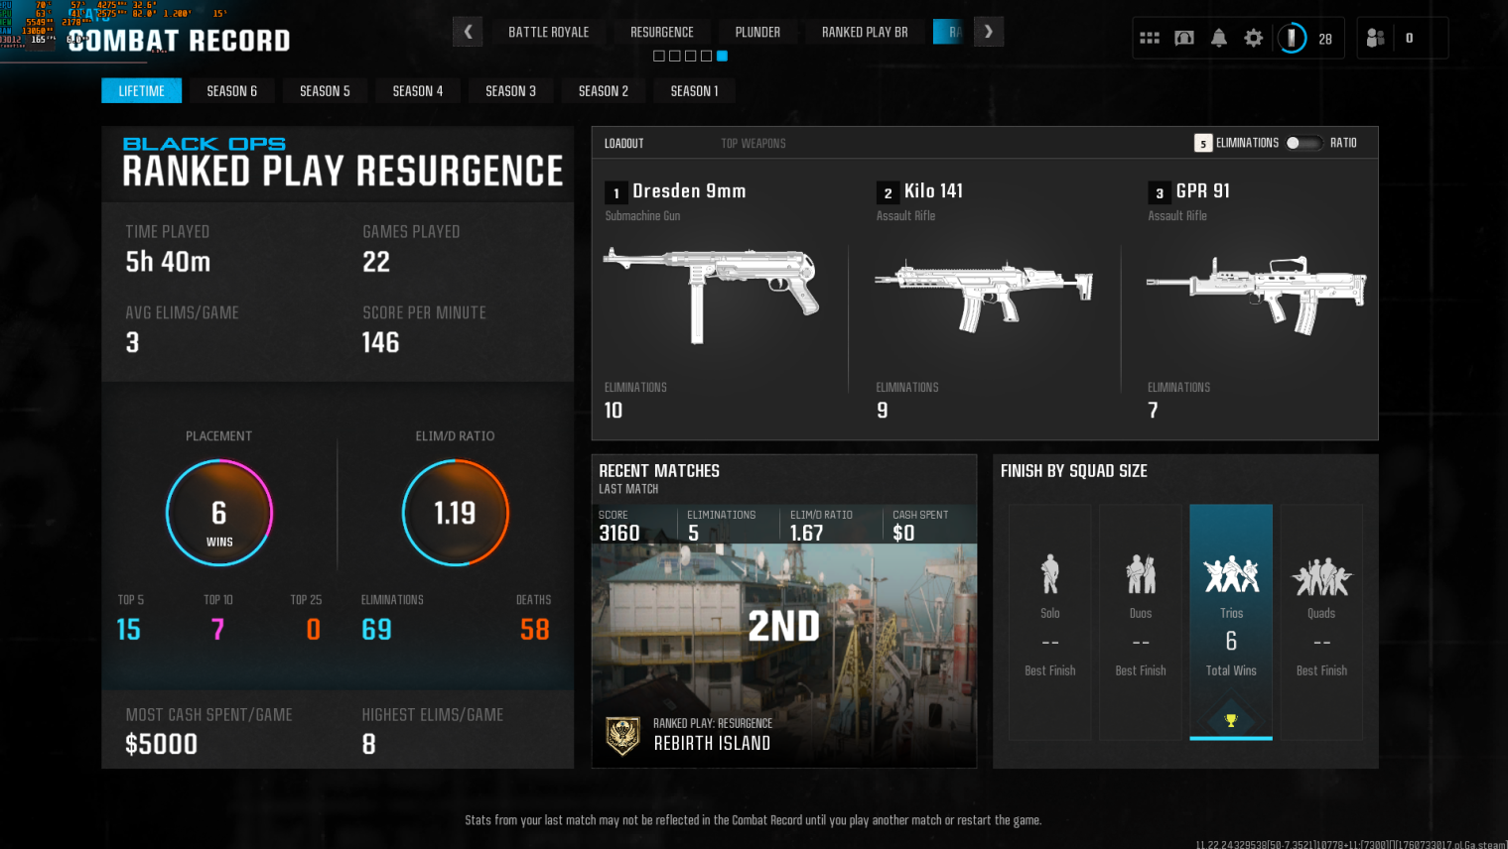Open the Top Weapons tab
1508x849 pixels.
(754, 144)
